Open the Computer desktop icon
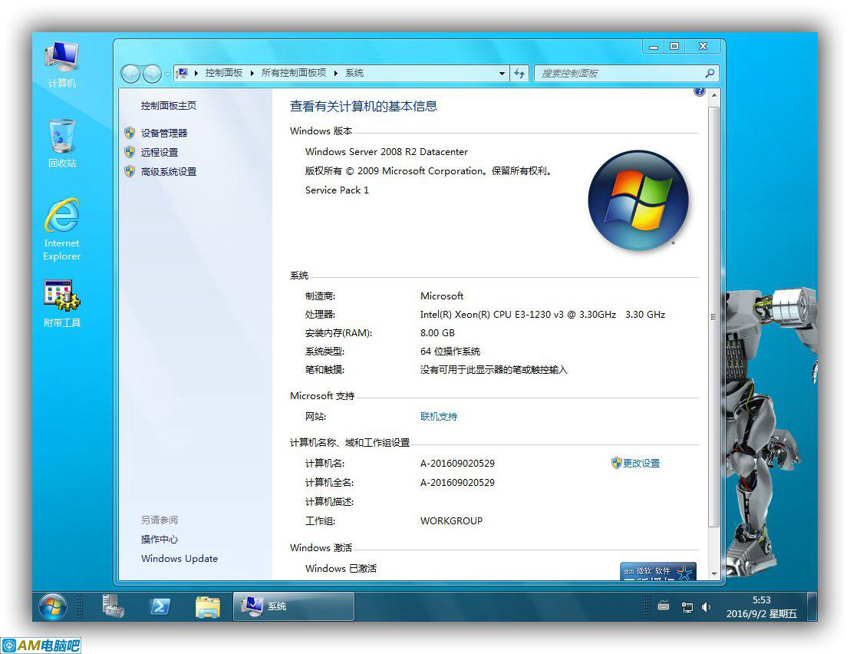The image size is (850, 654). [62, 64]
